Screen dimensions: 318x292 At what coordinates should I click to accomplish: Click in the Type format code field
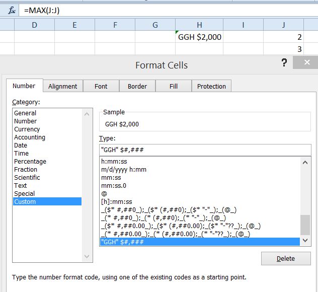pos(205,150)
